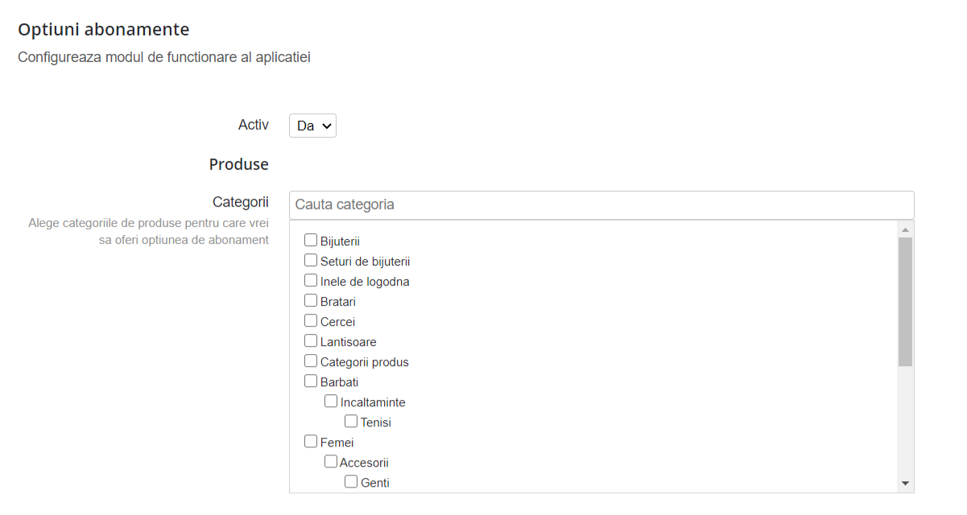This screenshot has width=967, height=515.
Task: Enable the Inele de logodna category
Action: [x=311, y=280]
